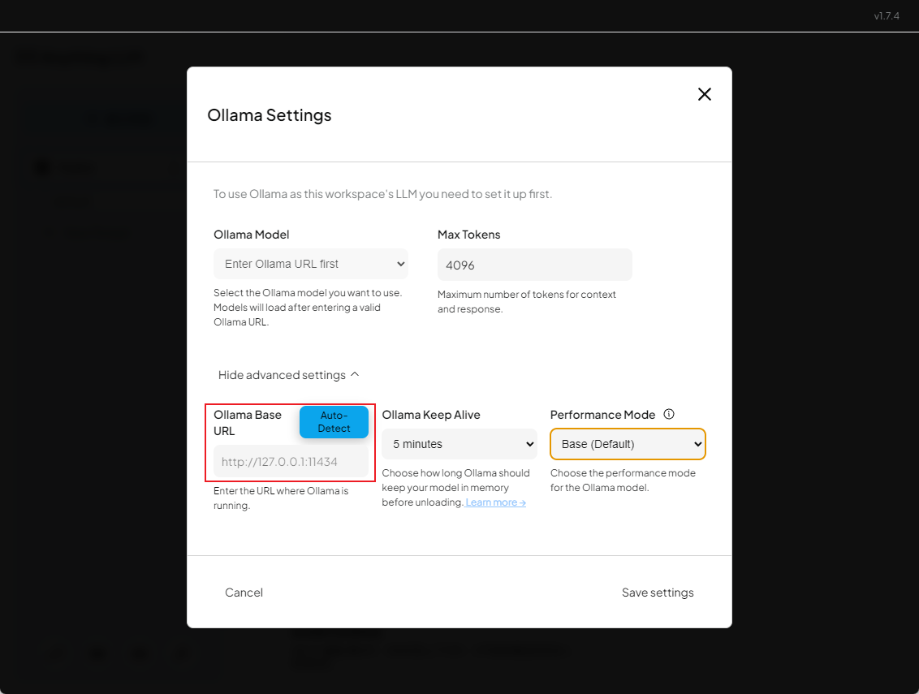Click the Ollama Keep Alive label
Screen dimensions: 919x694
pyautogui.click(x=431, y=415)
